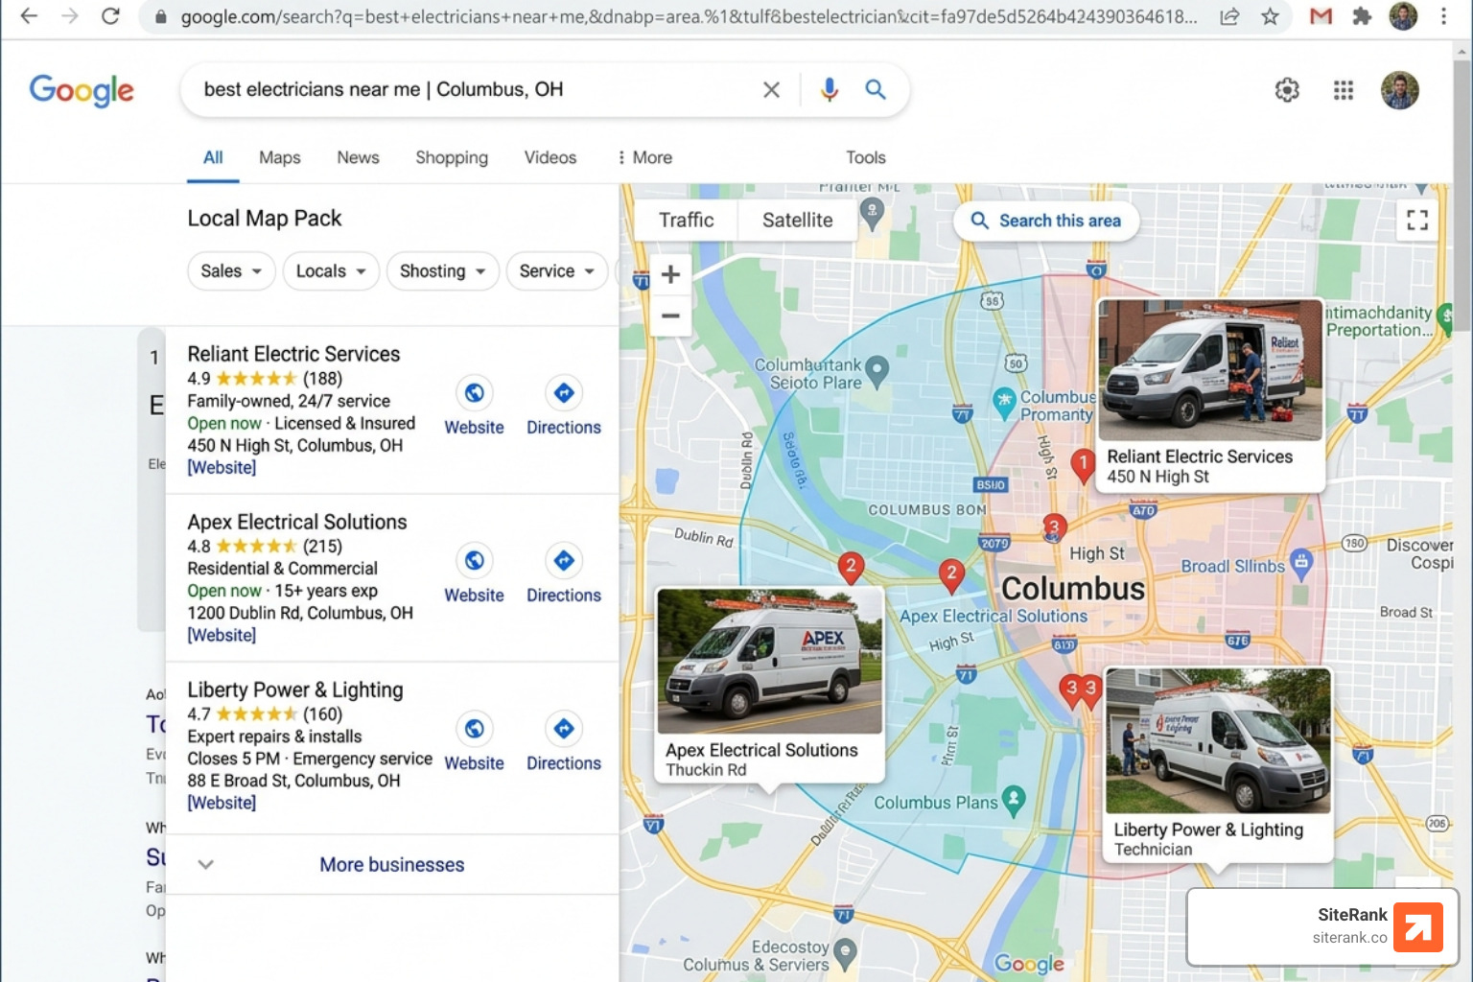Image resolution: width=1473 pixels, height=982 pixels.
Task: Open the Chrome three-dot menu
Action: [x=1443, y=16]
